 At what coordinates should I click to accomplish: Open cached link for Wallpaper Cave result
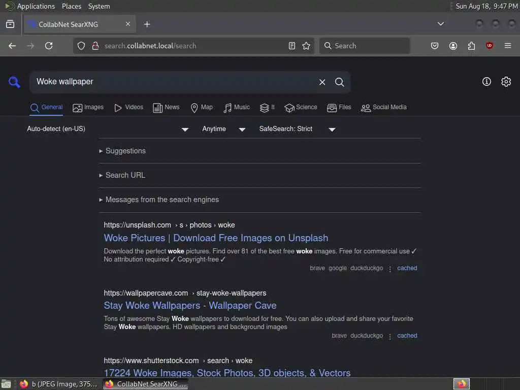tap(407, 336)
